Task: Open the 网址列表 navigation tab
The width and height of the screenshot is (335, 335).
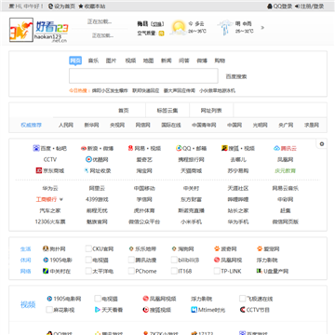Action: [x=211, y=111]
